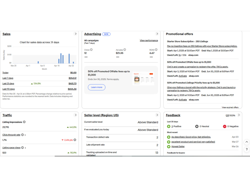Click plus icon beside 'Honest Seller' feedback

(x=169, y=147)
